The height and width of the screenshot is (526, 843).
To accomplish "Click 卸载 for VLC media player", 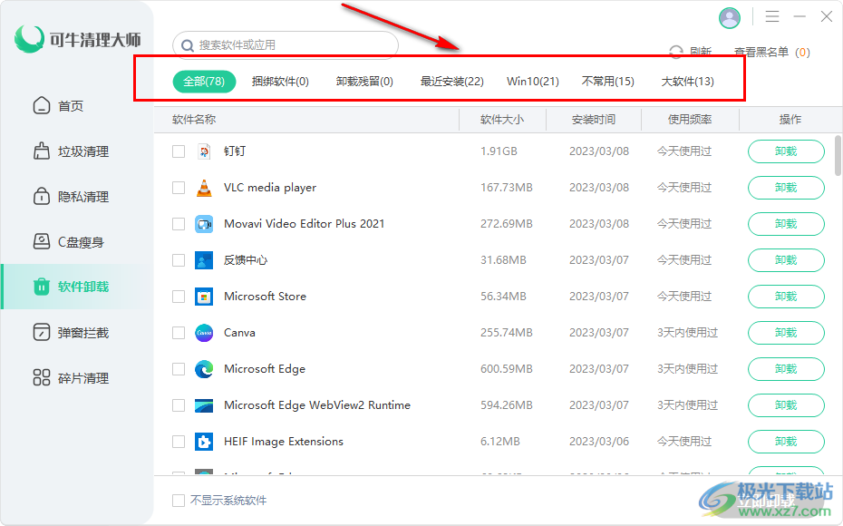I will pyautogui.click(x=786, y=188).
